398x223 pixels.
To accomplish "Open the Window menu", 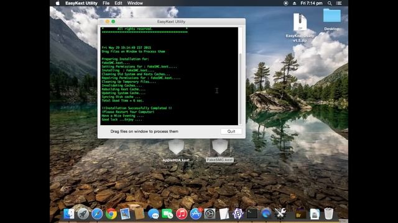I will click(x=135, y=3).
